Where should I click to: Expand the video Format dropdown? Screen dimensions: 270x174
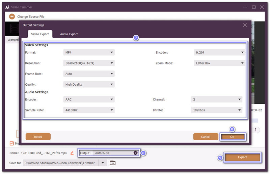(89, 52)
